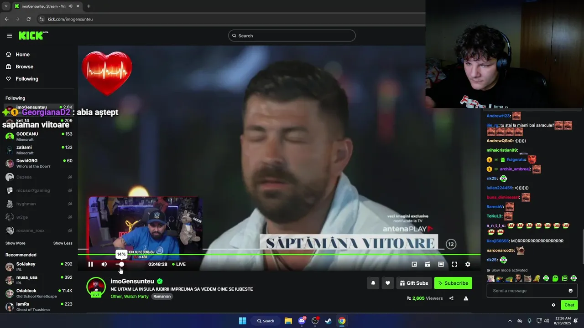Show hidden system tray icons
The image size is (584, 328).
510,321
